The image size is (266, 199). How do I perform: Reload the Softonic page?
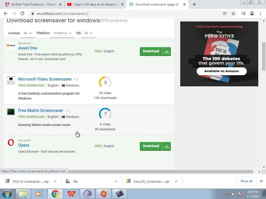(x=22, y=13)
